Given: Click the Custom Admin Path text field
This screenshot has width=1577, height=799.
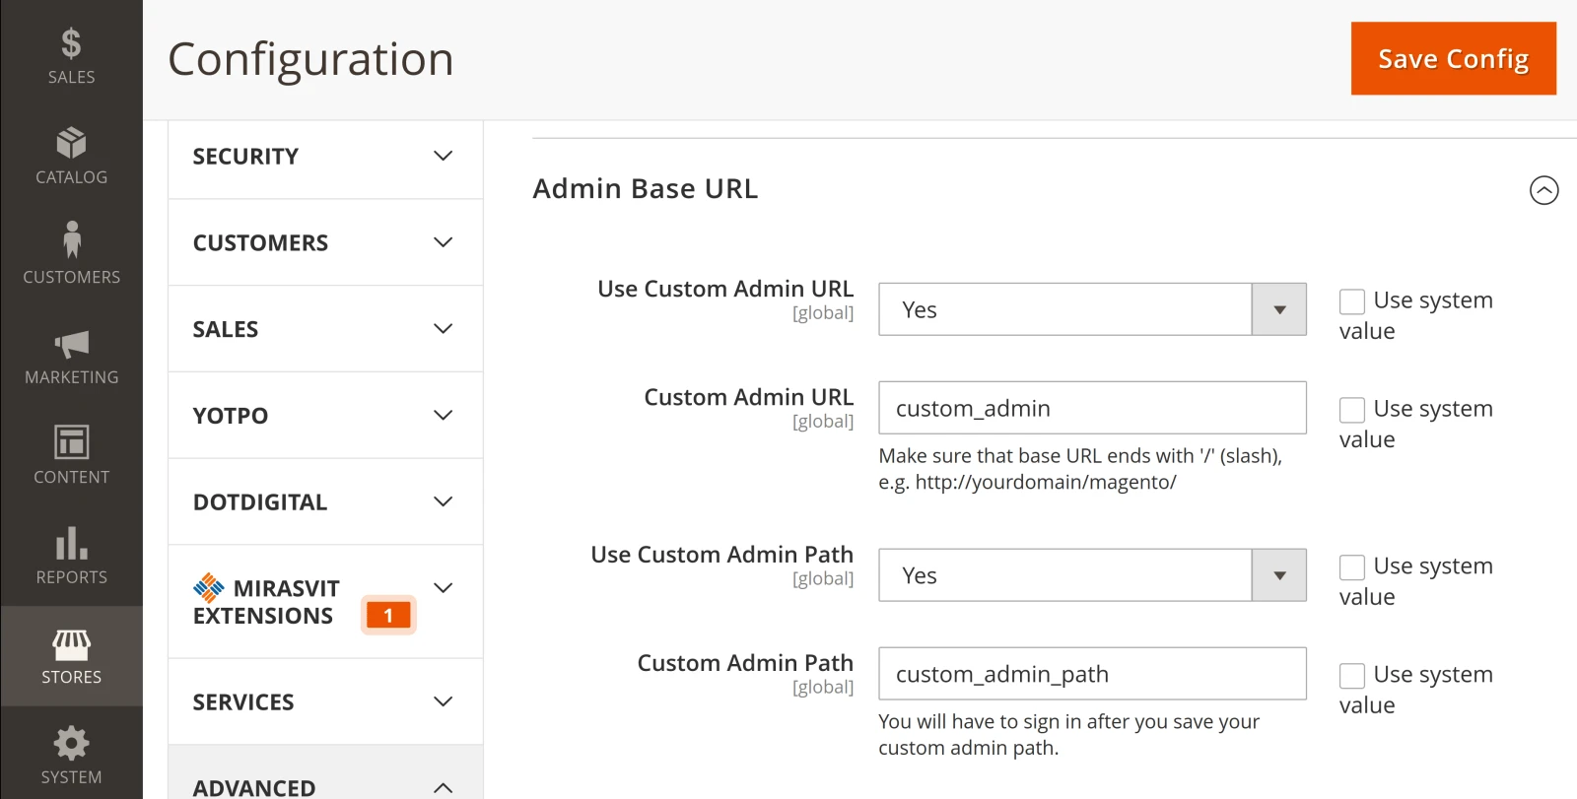Looking at the screenshot, I should (1092, 674).
